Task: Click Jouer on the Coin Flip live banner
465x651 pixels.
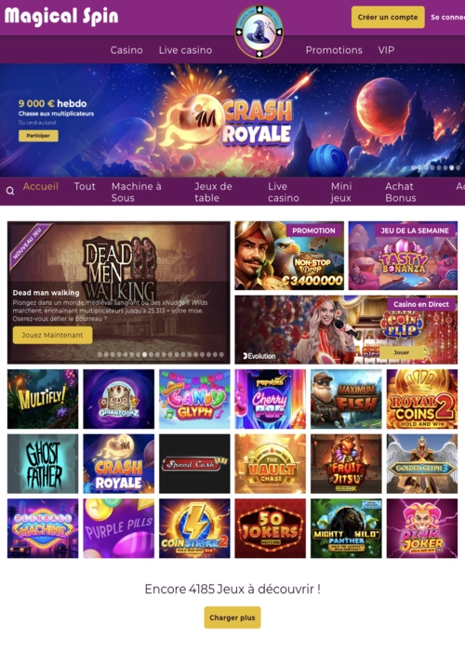Action: (x=402, y=352)
